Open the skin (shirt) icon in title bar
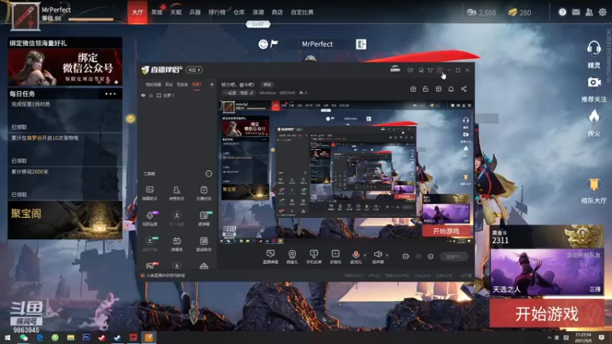Screen dimensions: 612x344 point(430,70)
